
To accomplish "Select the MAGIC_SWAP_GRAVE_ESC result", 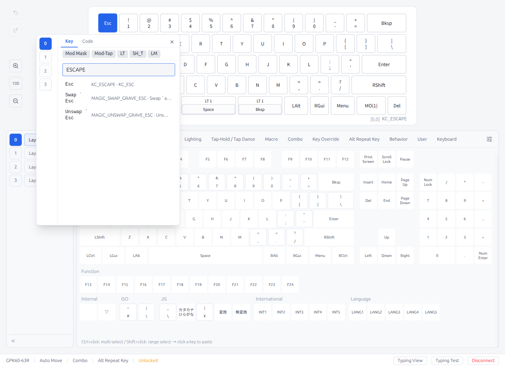I will (119, 98).
